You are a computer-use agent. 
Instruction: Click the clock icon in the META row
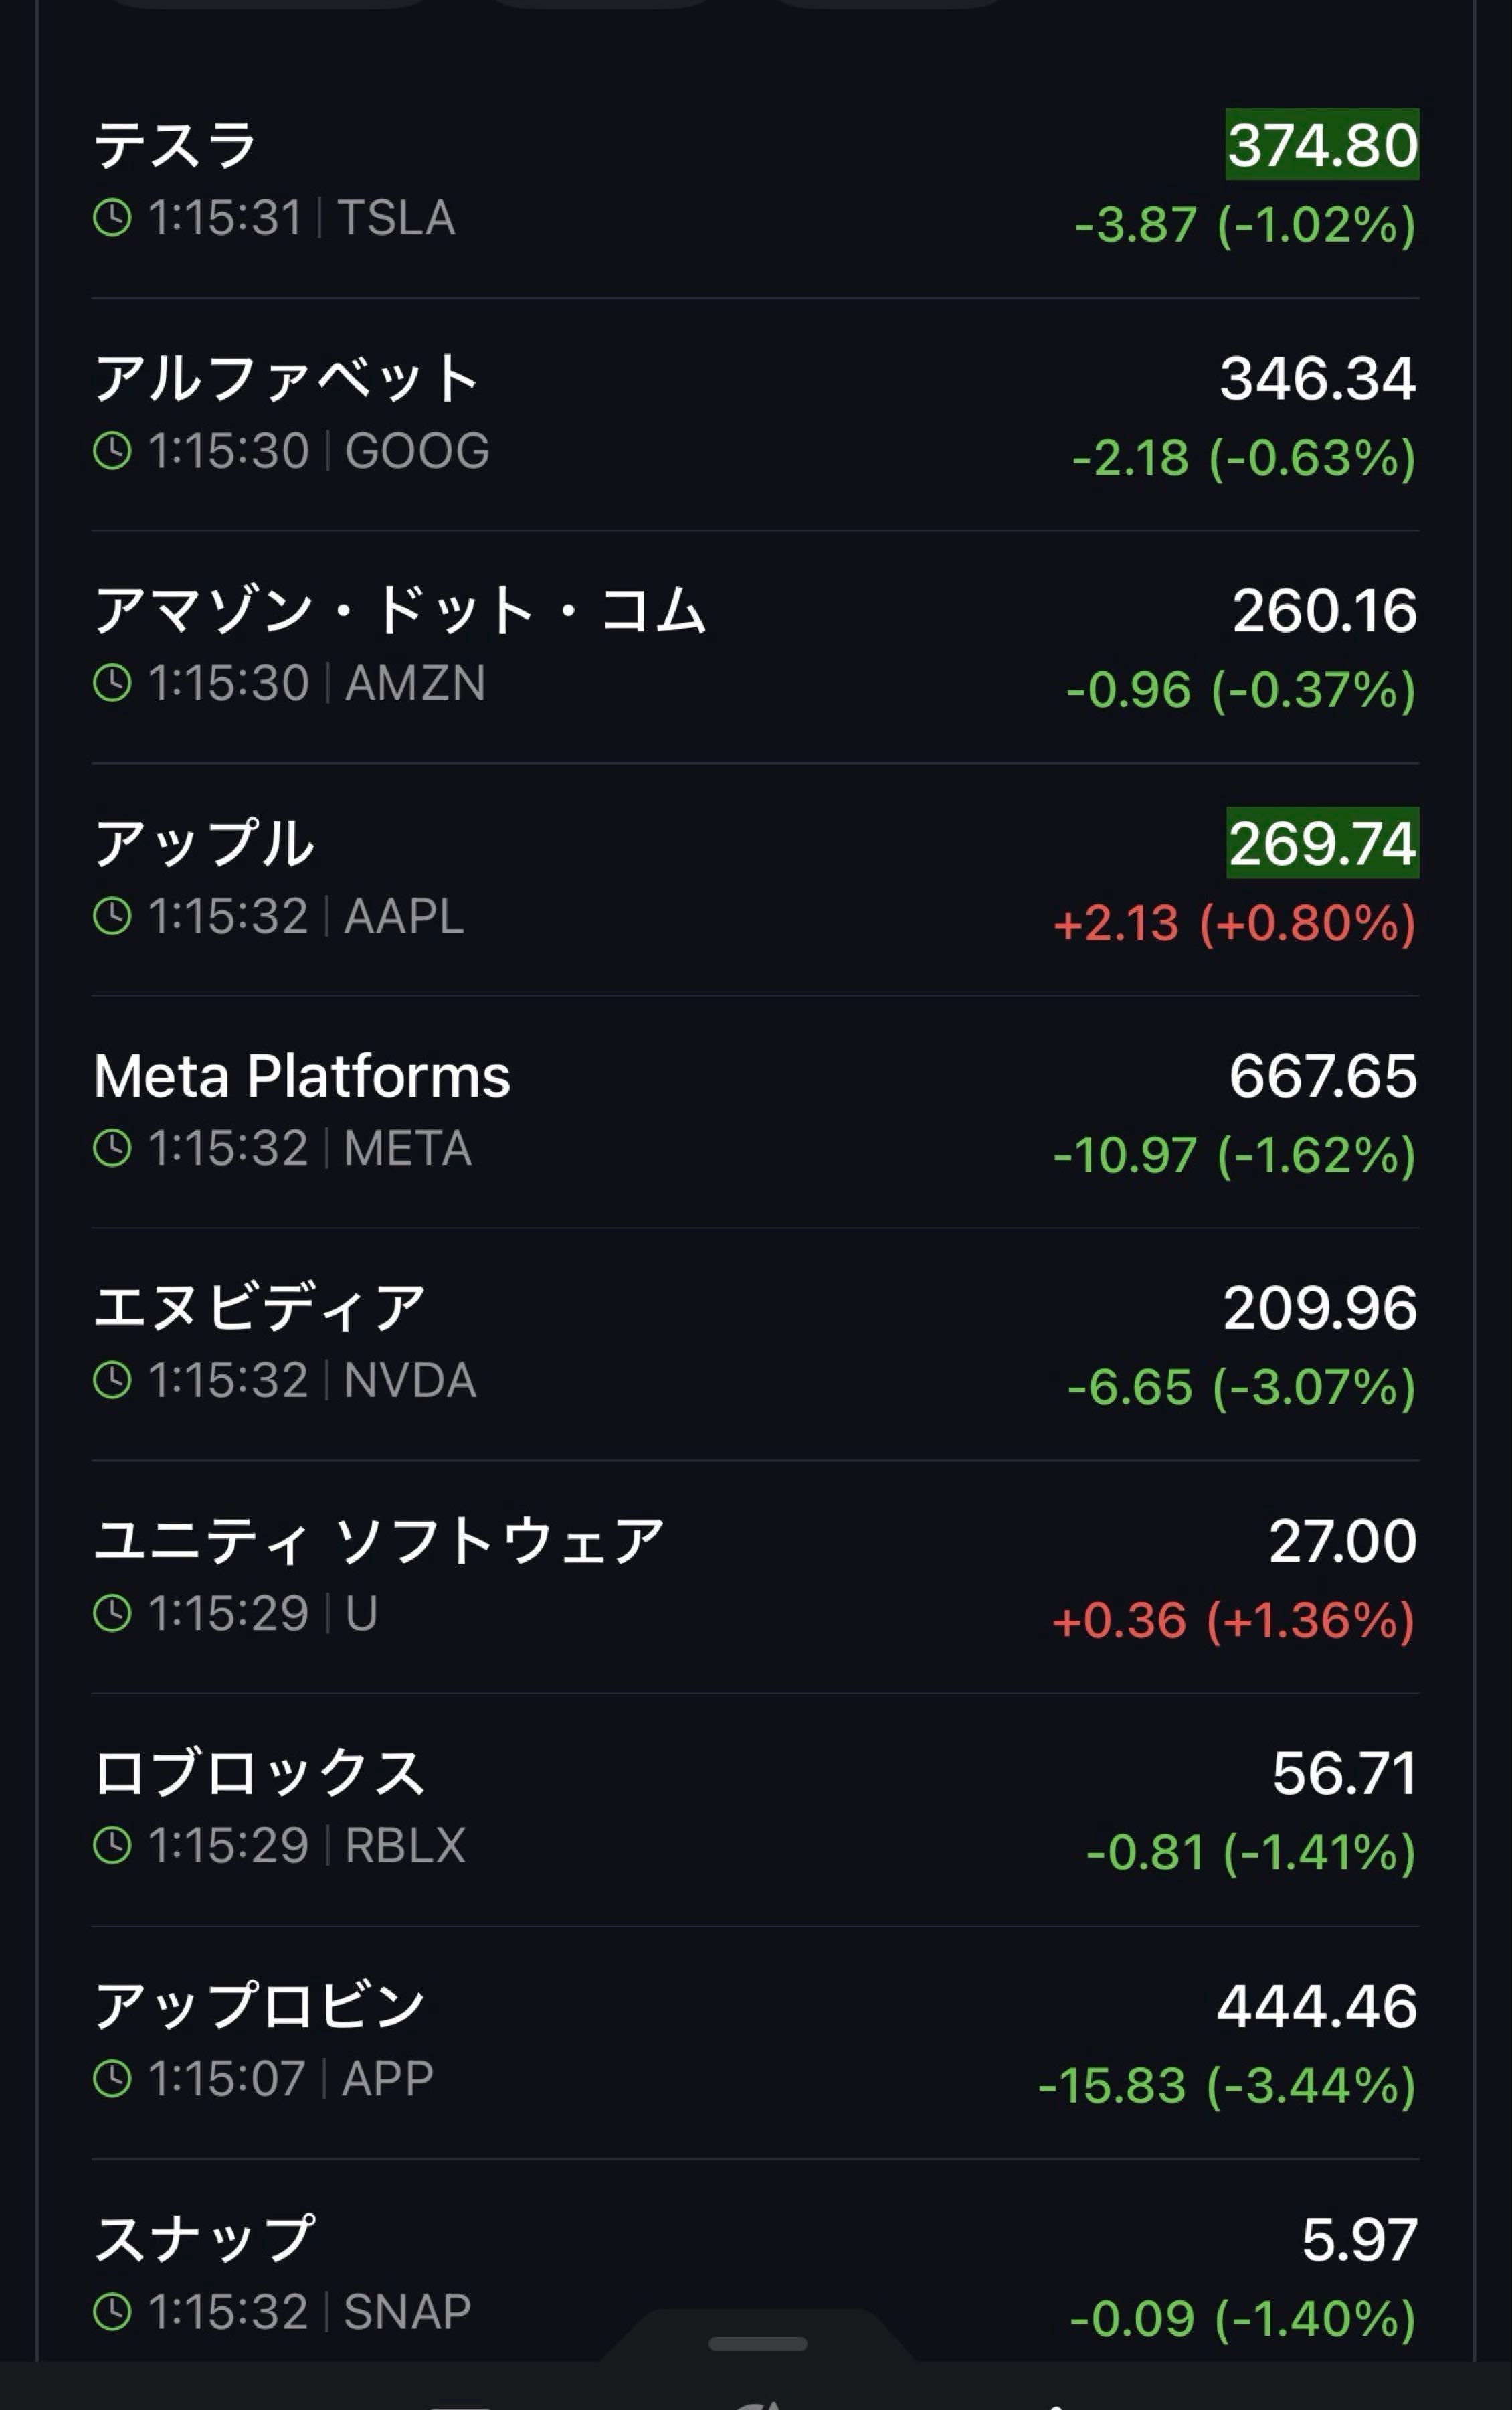click(112, 1147)
